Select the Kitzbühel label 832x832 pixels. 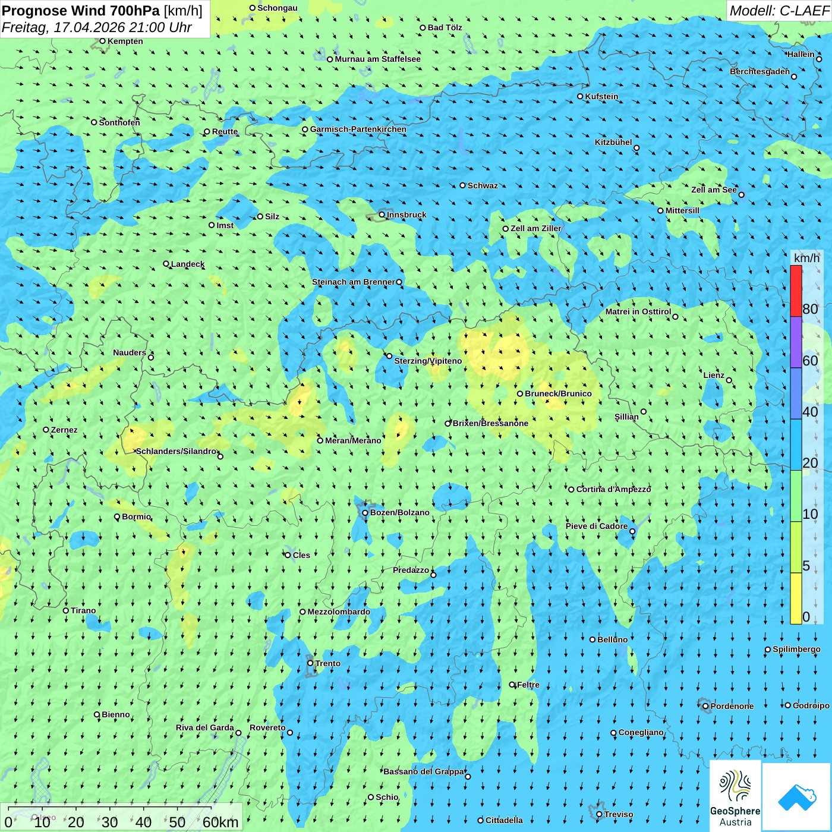coord(613,142)
